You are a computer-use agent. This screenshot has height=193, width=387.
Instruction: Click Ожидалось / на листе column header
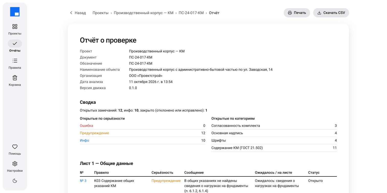273,173
